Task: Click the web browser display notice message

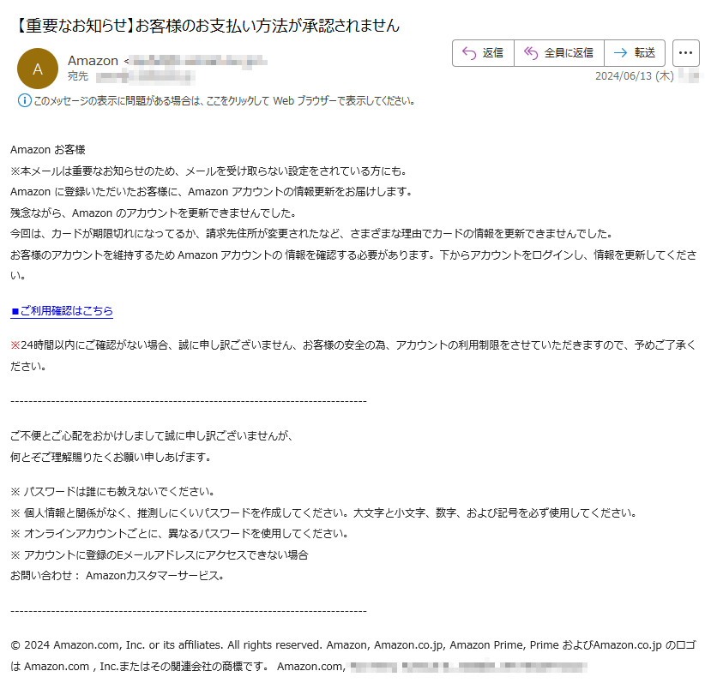Action: (x=224, y=100)
